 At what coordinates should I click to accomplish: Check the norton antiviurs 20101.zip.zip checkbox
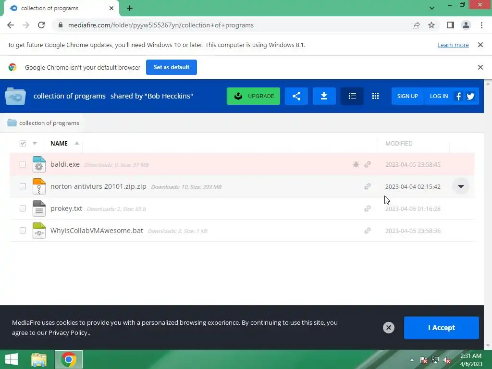click(x=23, y=186)
